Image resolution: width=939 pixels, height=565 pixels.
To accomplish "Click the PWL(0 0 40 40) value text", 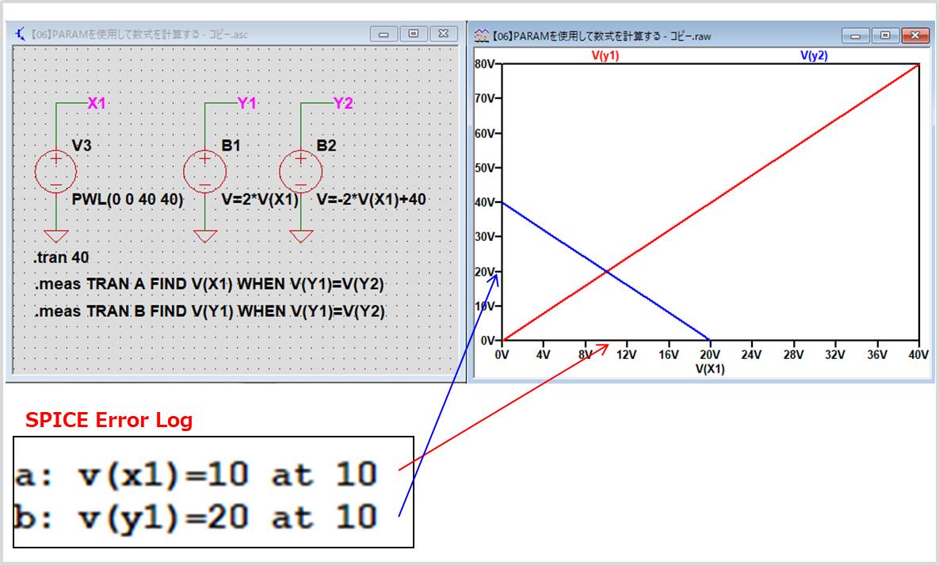I will (x=127, y=200).
